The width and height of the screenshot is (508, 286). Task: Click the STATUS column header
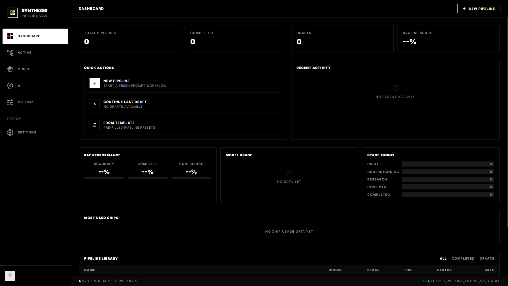(x=444, y=270)
